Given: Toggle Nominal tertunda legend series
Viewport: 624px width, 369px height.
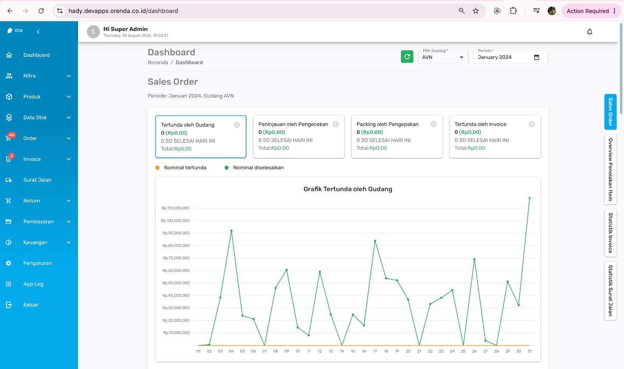Looking at the screenshot, I should [x=181, y=168].
